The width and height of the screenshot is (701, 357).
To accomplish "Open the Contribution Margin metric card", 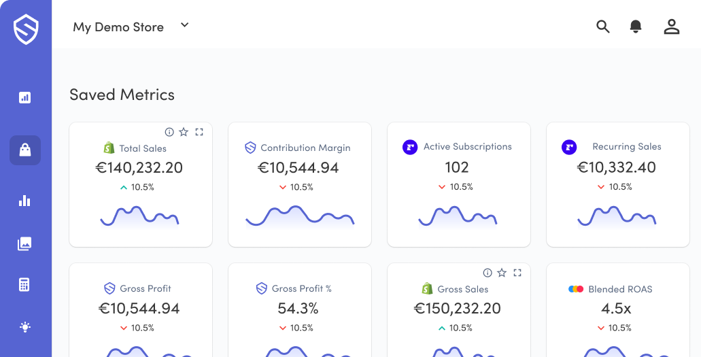I will [299, 184].
